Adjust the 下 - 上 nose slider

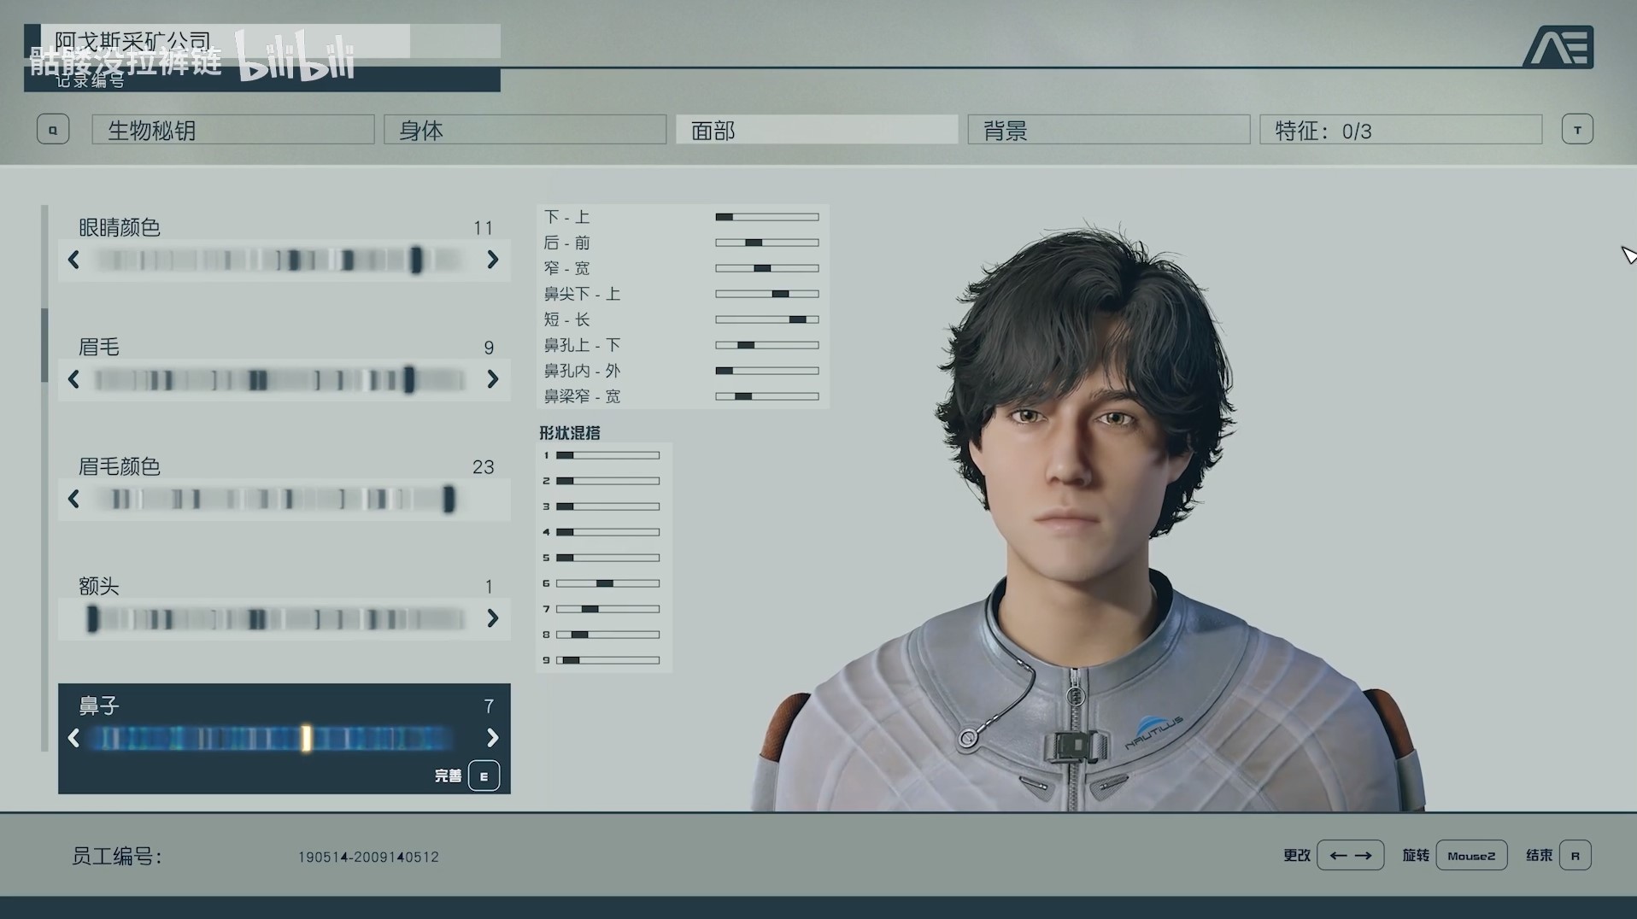pos(767,217)
